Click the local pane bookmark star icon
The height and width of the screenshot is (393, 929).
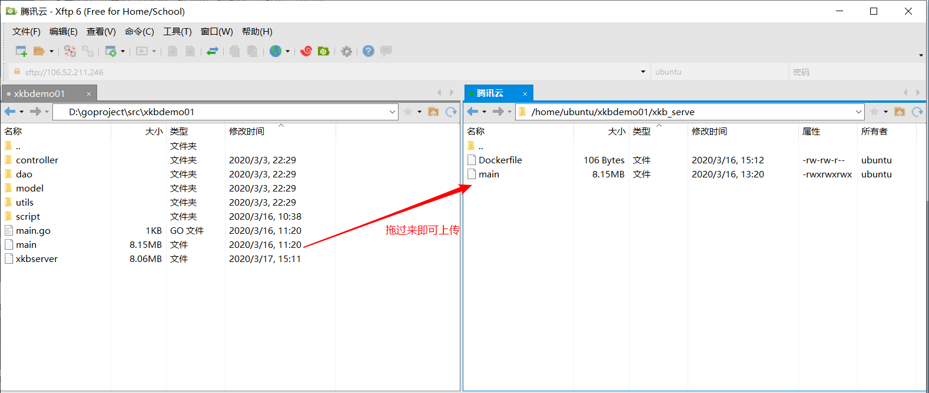(x=408, y=112)
